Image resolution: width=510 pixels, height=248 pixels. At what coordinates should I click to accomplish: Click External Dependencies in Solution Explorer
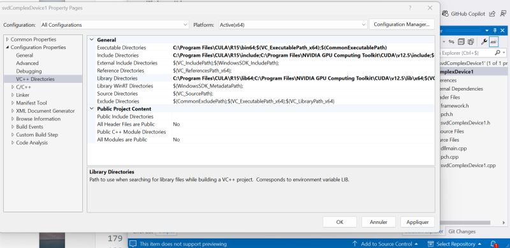[461, 89]
